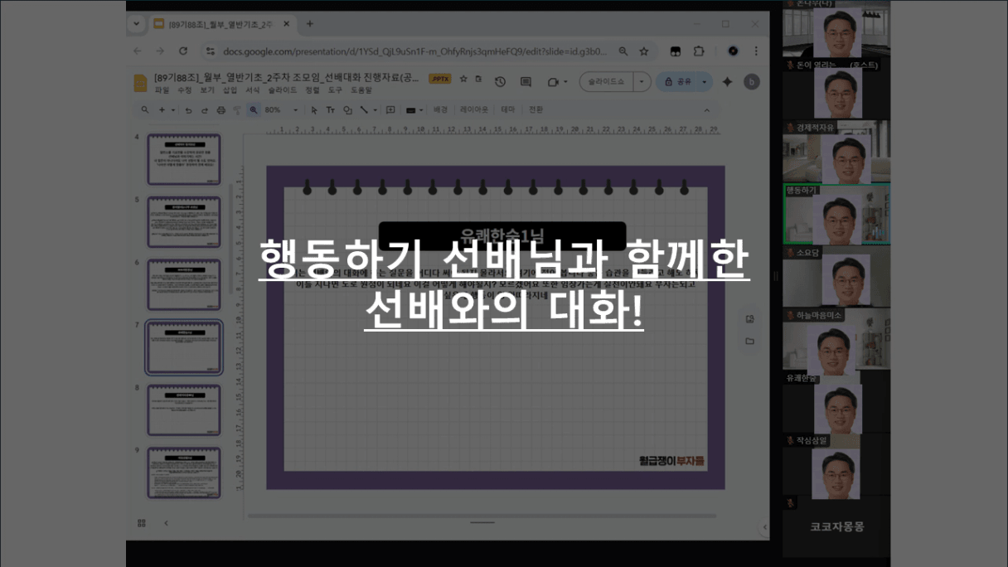
Task: Expand the 공유 share options arrow
Action: click(x=705, y=81)
